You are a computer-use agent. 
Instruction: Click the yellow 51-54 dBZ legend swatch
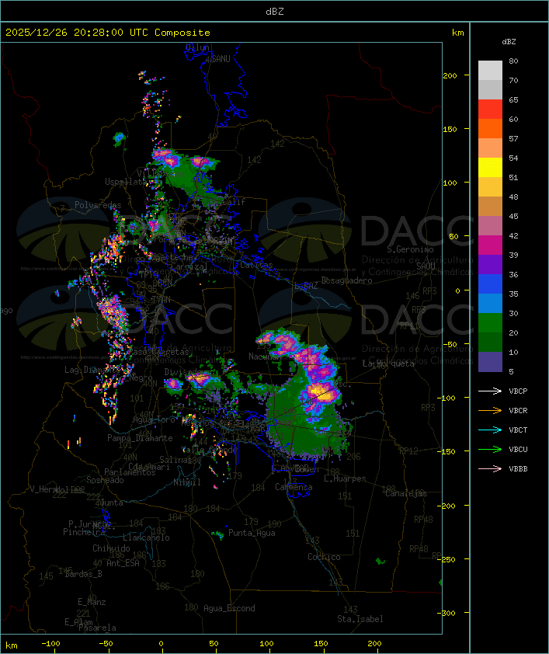(x=490, y=167)
